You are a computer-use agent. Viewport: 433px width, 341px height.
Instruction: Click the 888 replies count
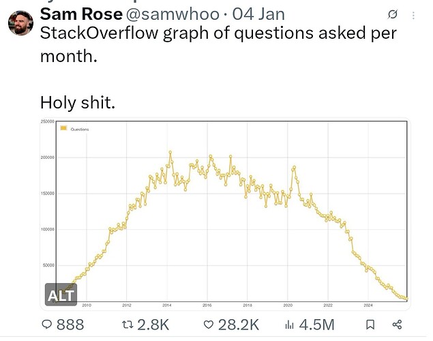pos(70,325)
